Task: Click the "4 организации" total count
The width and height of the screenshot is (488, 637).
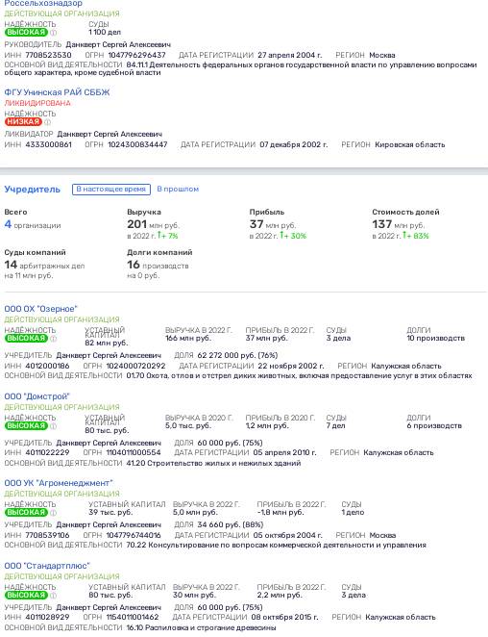Action: point(33,224)
